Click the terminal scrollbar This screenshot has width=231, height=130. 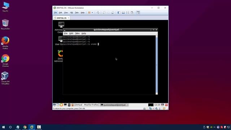tap(157, 65)
